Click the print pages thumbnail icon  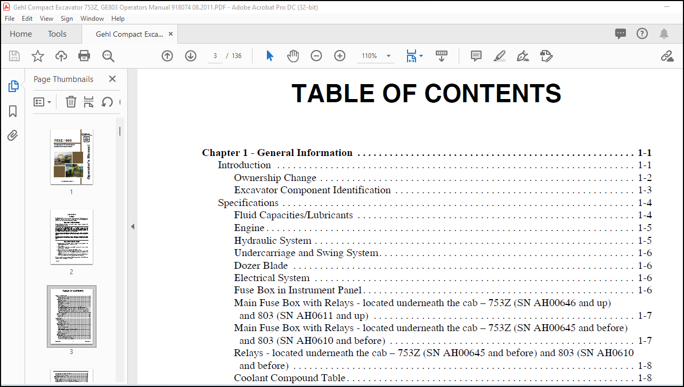click(88, 102)
